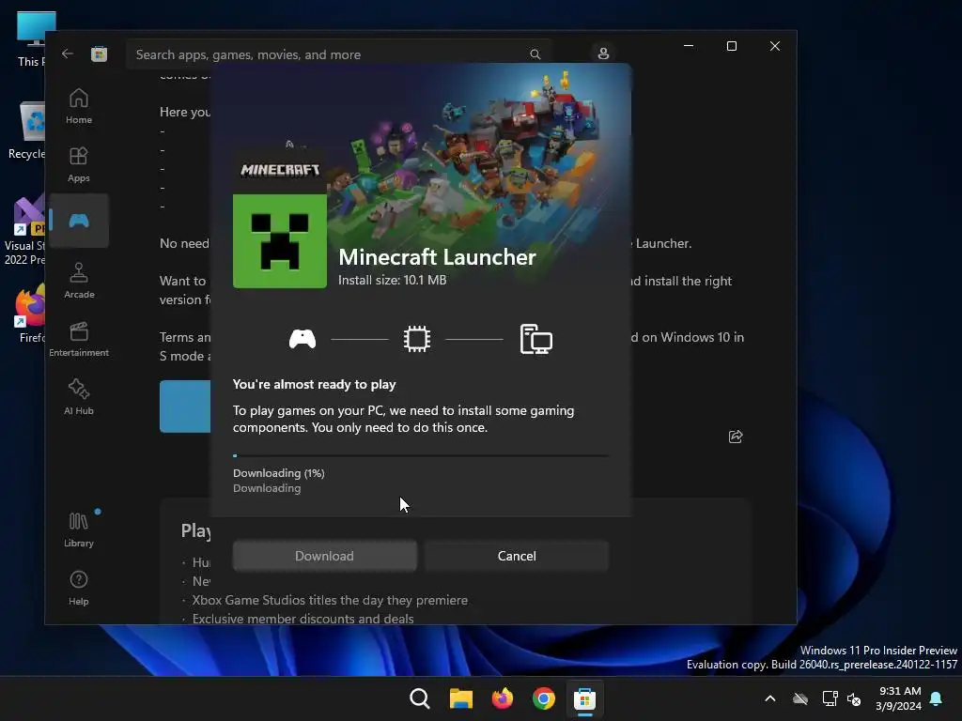
Task: Open Help in the Store sidebar
Action: click(x=79, y=588)
